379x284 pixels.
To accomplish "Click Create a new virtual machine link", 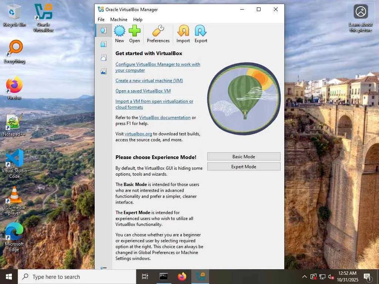I will 149,80.
